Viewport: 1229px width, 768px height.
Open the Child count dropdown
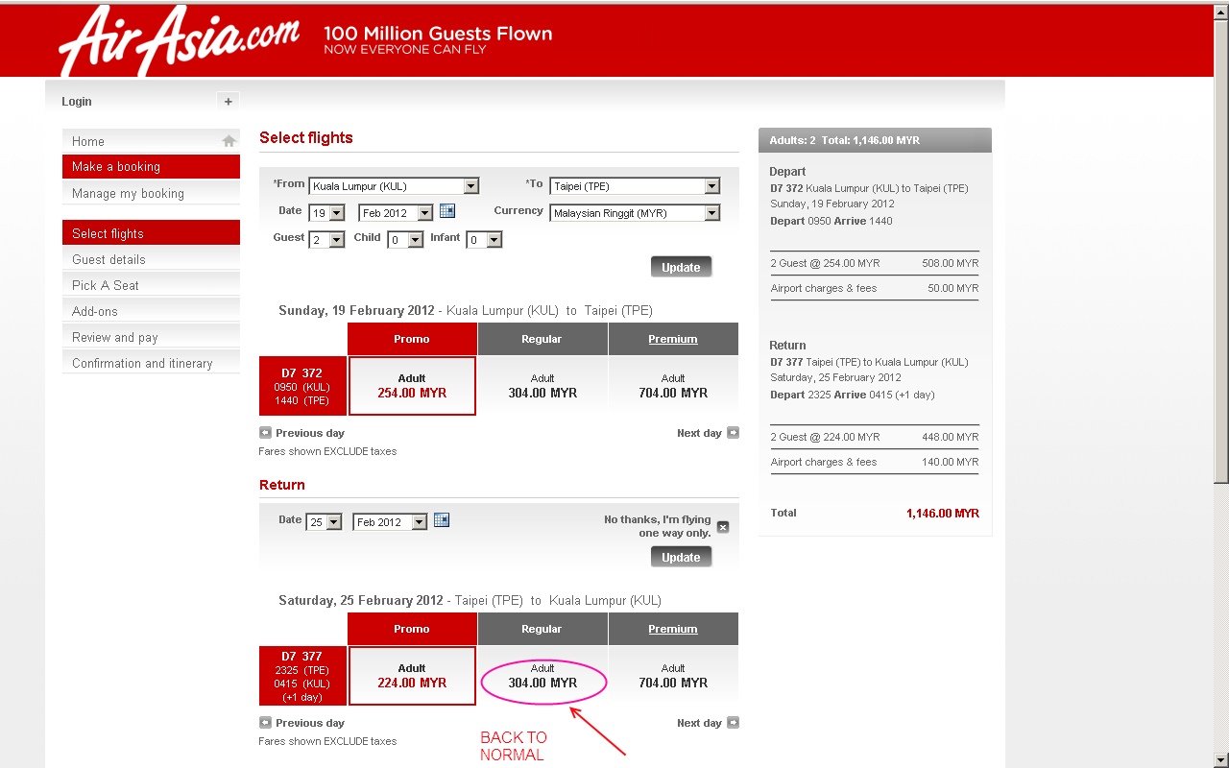point(405,240)
